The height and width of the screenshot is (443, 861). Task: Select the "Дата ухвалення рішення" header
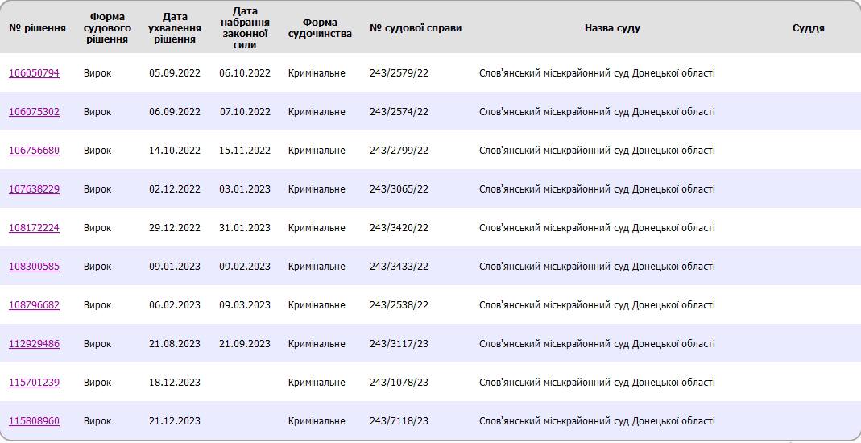tap(175, 28)
